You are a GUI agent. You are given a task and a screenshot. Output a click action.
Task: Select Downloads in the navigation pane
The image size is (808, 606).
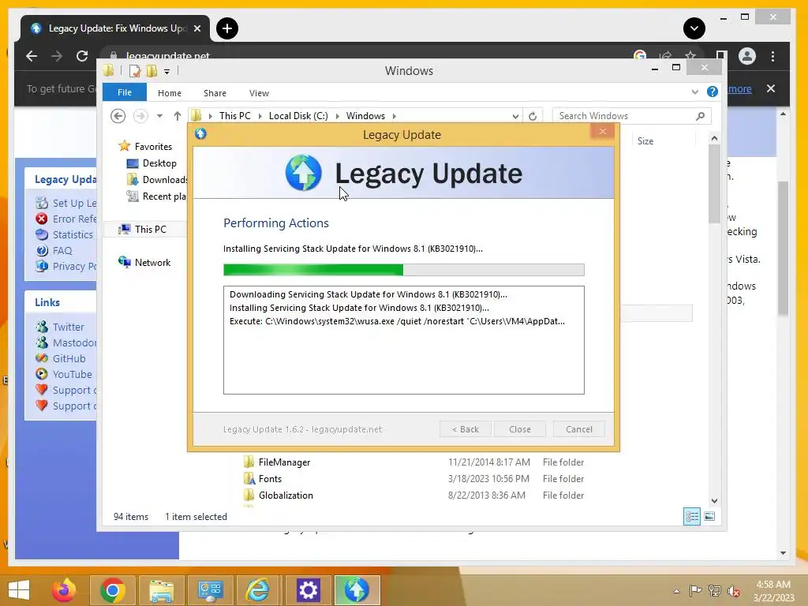pyautogui.click(x=157, y=180)
